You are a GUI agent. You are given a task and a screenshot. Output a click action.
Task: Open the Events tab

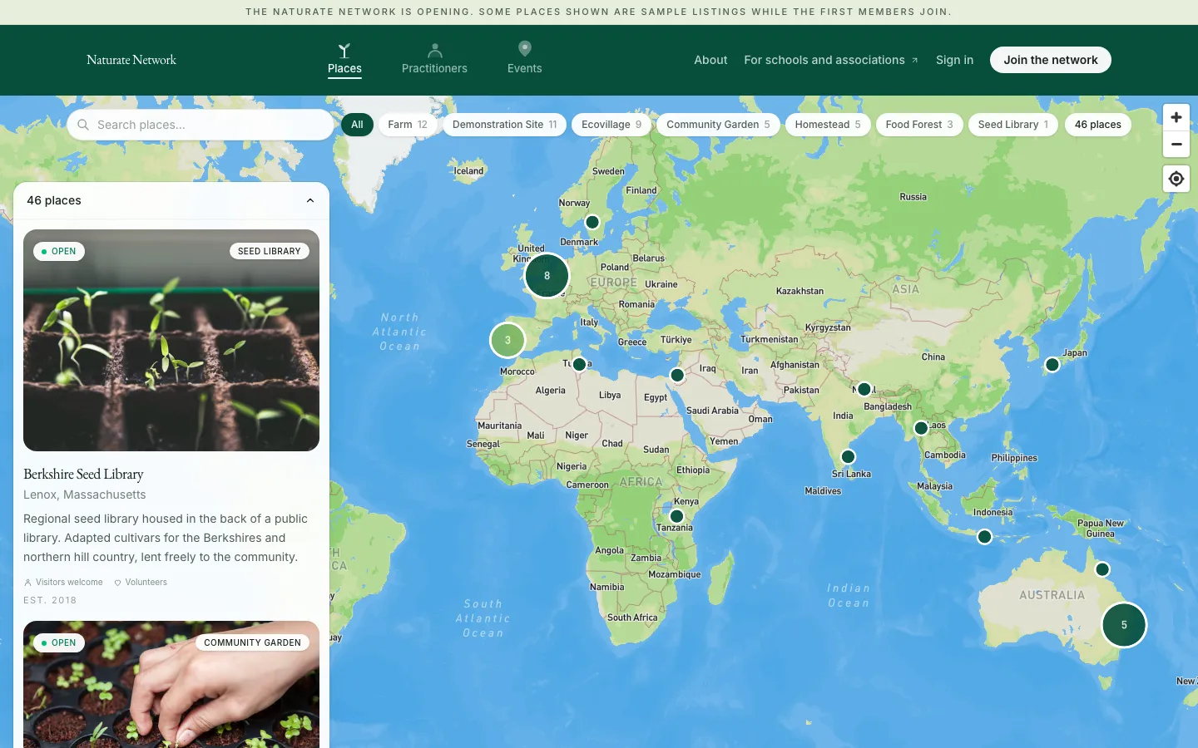pyautogui.click(x=524, y=59)
